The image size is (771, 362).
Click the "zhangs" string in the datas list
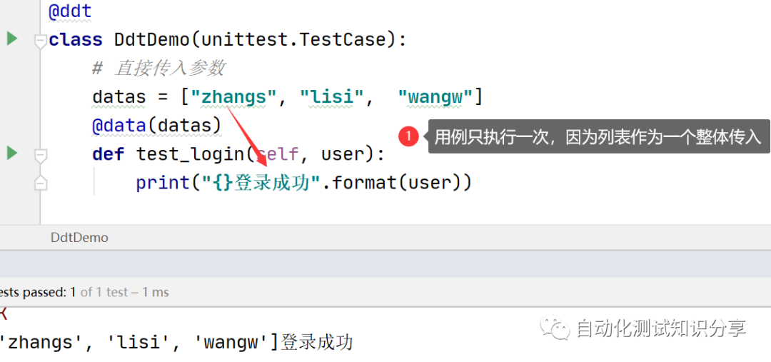pyautogui.click(x=233, y=97)
